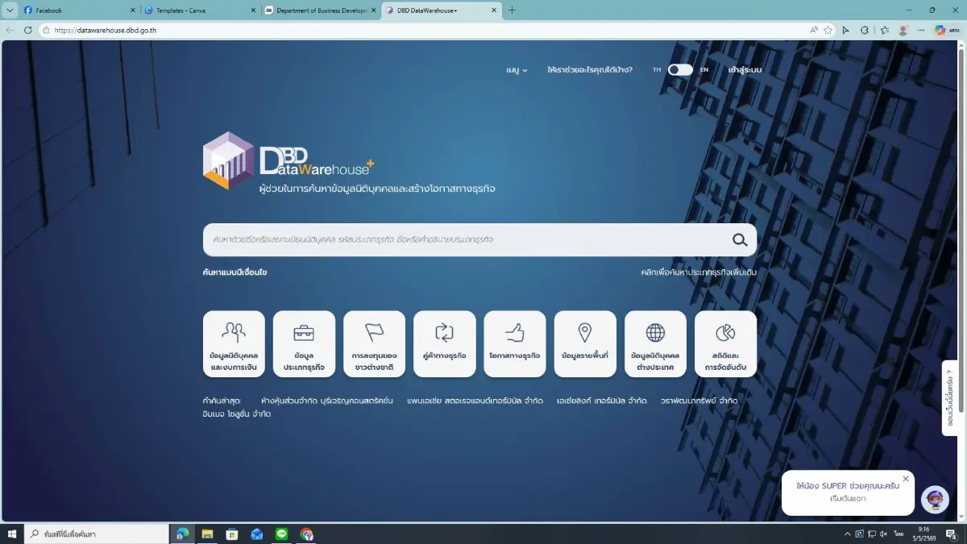Open Microsoft Store from the taskbar

point(232,534)
